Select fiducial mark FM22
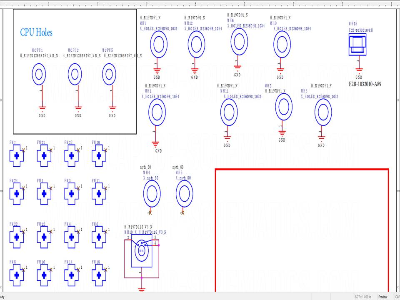 tap(17, 237)
